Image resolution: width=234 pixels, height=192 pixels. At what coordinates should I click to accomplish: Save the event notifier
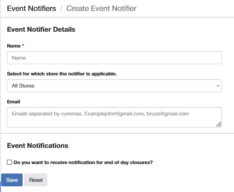[x=12, y=180]
